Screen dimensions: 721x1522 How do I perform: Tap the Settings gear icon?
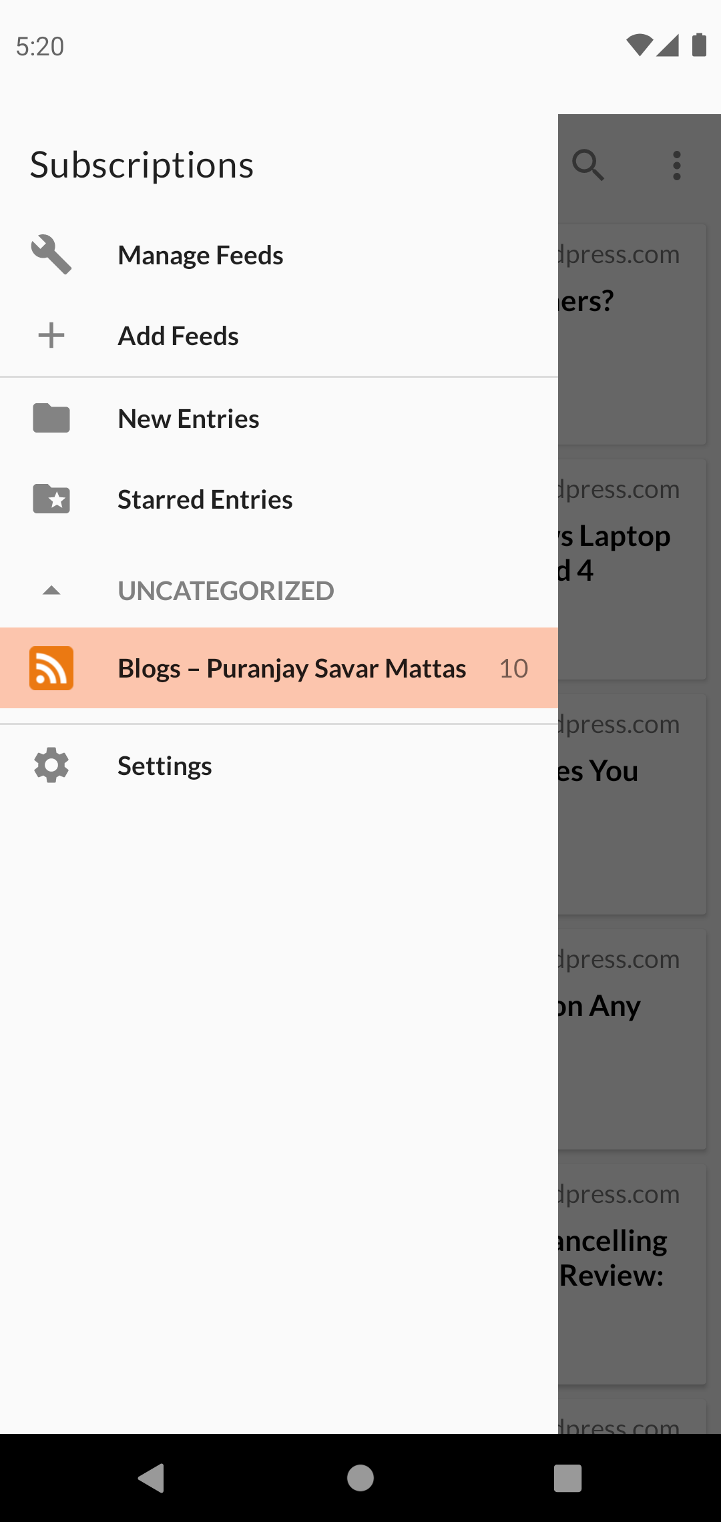[51, 766]
